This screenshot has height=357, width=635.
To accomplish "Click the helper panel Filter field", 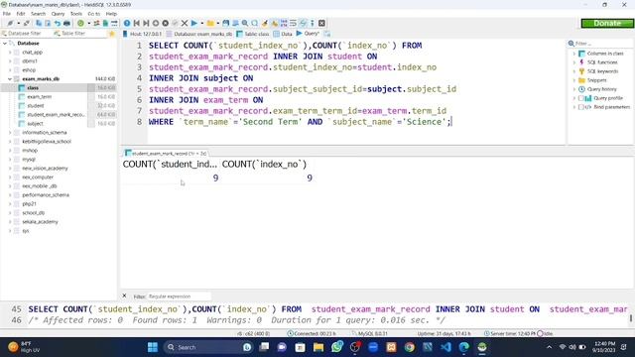I will click(601, 44).
